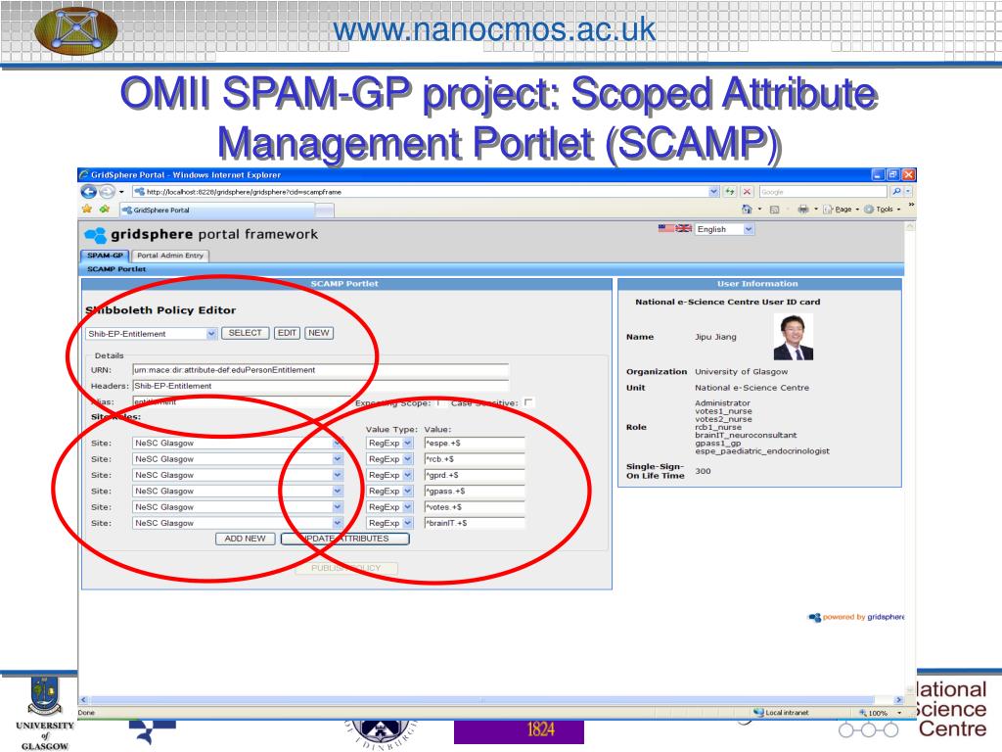Click Jipu Jiang's ID card photo

[x=793, y=337]
